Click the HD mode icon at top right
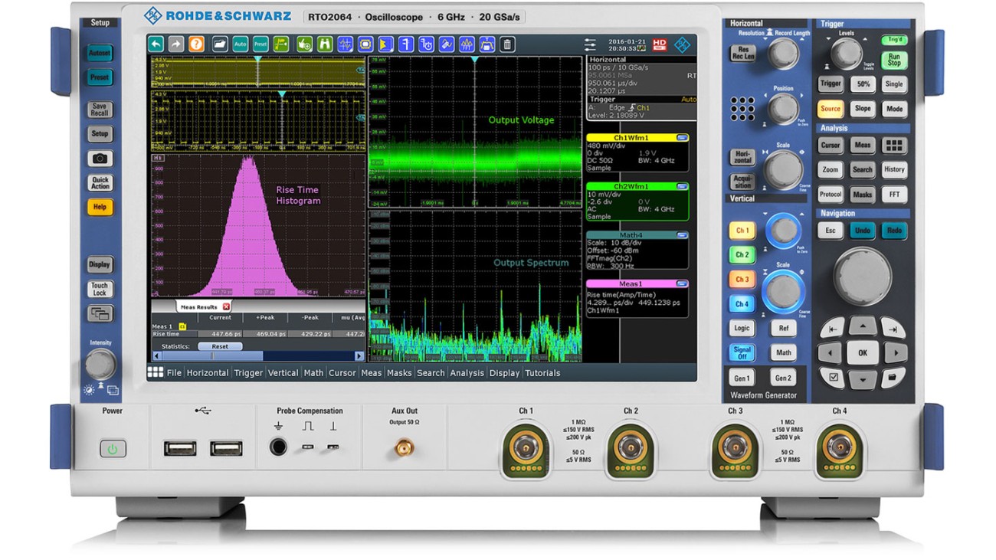This screenshot has width=996, height=560. (660, 44)
